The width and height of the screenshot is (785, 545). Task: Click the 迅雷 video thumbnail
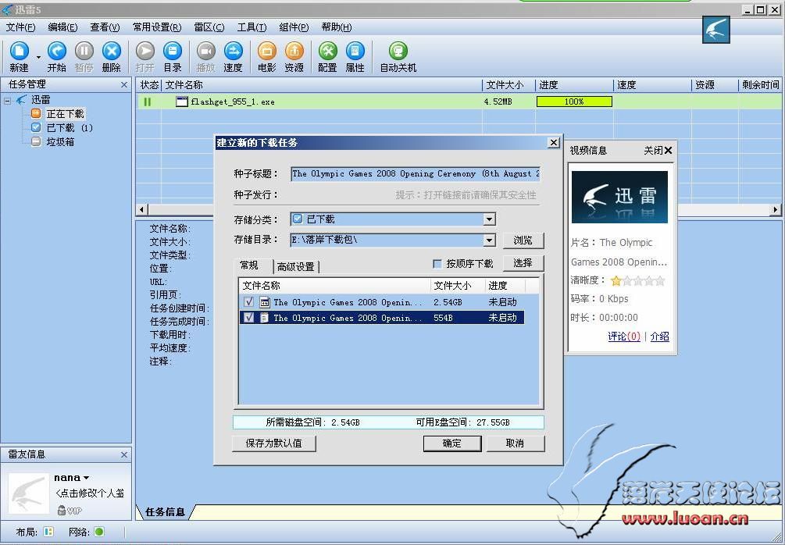[619, 197]
